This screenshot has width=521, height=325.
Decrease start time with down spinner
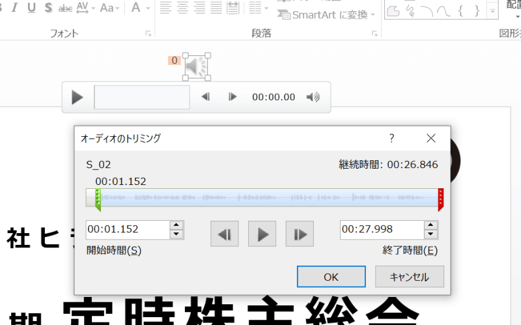[176, 234]
